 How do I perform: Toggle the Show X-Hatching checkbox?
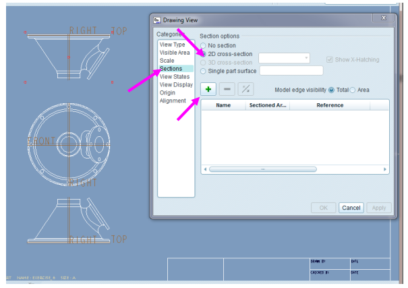pos(330,59)
